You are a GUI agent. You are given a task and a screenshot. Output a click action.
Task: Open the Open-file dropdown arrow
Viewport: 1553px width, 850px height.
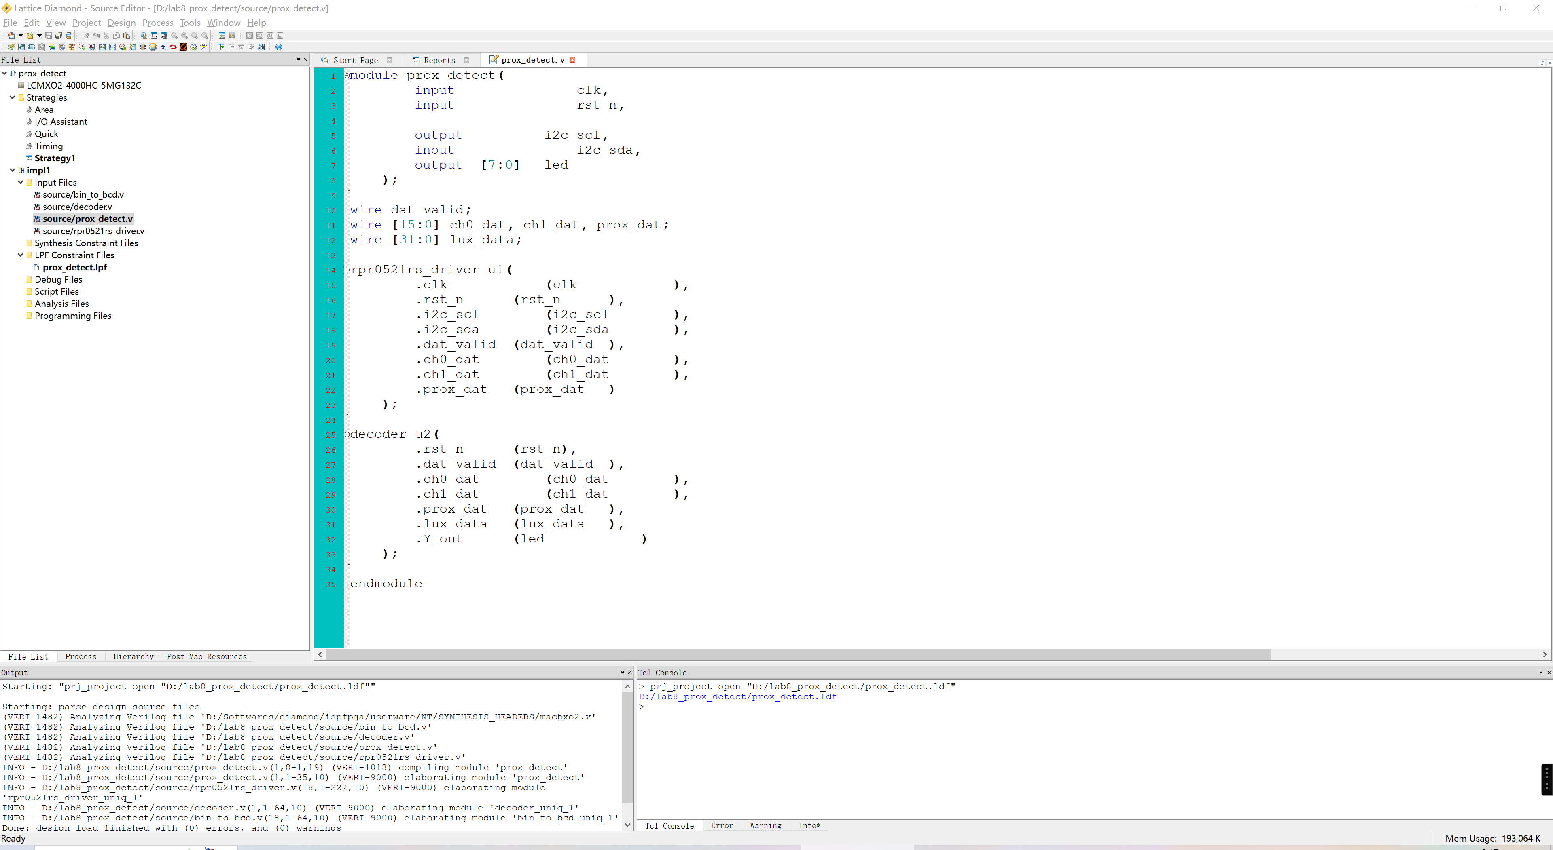pyautogui.click(x=39, y=36)
